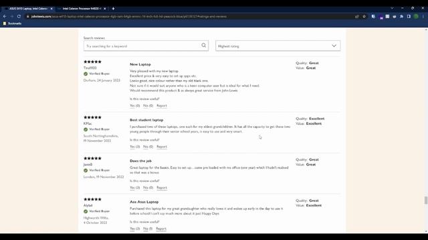Screen dimensions: 428x240
Task: Click the page's vertical scrollbar thumb
Action: [426, 200]
